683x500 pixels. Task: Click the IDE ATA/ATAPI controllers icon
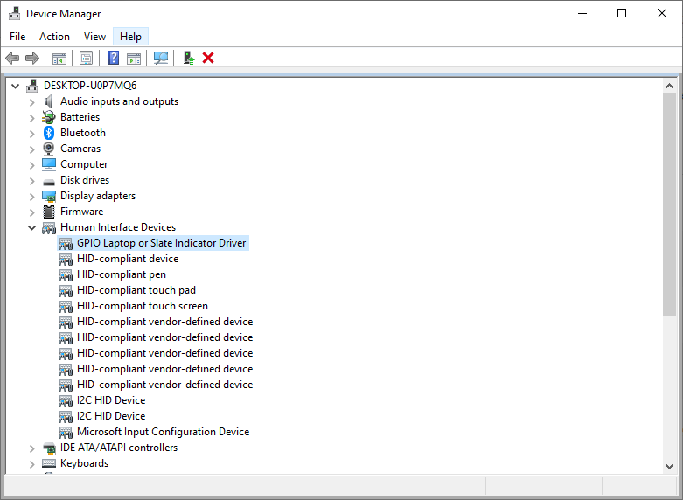click(49, 448)
